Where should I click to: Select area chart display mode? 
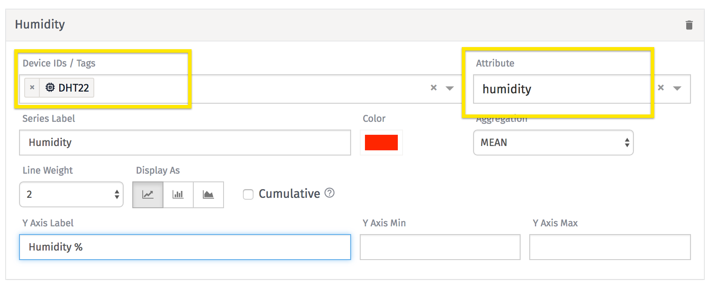(208, 194)
